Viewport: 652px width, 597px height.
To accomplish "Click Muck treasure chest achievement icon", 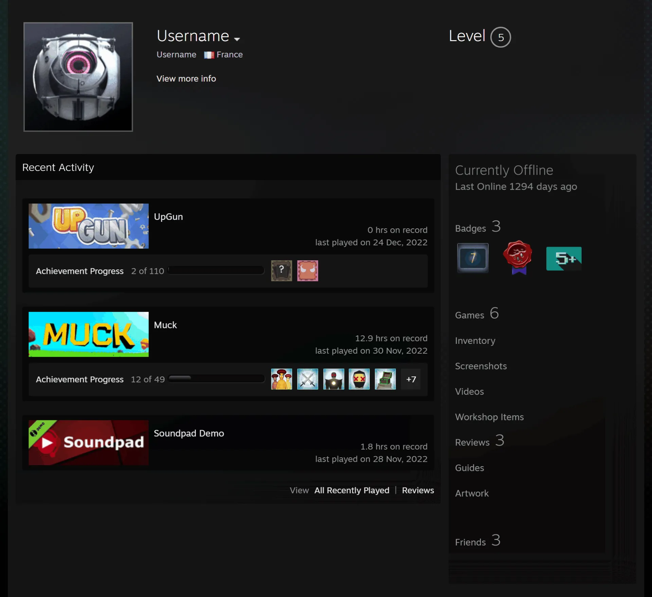I will [x=385, y=379].
